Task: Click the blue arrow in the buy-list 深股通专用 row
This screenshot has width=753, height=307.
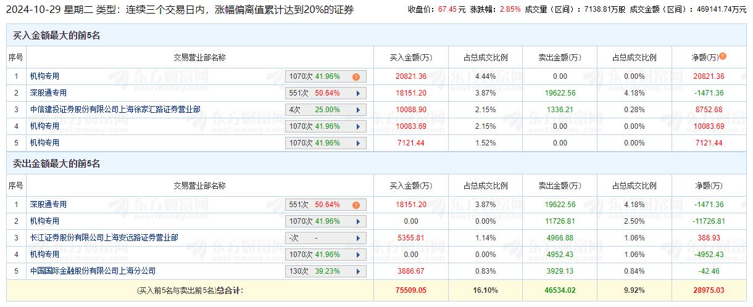Action: click(x=358, y=94)
